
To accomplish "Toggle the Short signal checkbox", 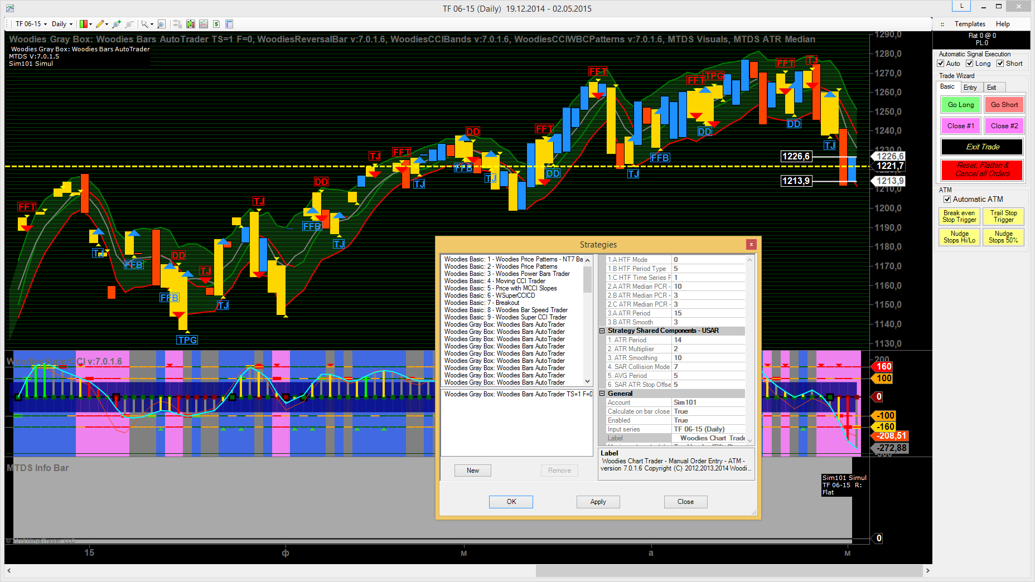I will click(1000, 64).
